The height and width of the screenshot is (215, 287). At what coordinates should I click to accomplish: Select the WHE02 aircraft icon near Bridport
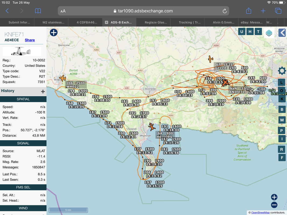(x=63, y=78)
